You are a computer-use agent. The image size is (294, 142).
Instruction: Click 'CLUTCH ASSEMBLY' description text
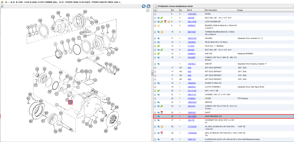pyautogui.click(x=213, y=87)
